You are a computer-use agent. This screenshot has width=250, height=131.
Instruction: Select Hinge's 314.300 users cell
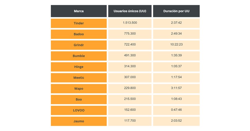coord(130,66)
